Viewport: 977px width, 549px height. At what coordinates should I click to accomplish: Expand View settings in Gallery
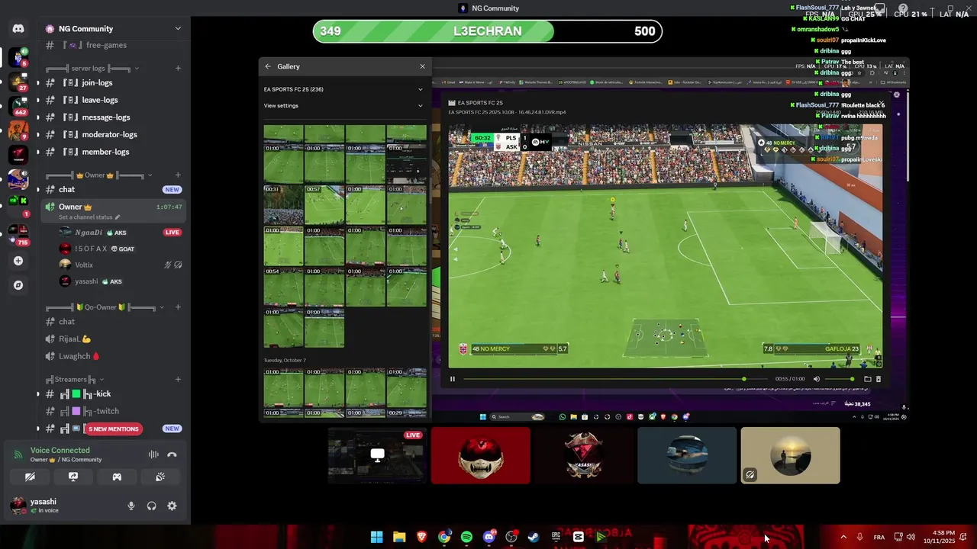click(343, 106)
